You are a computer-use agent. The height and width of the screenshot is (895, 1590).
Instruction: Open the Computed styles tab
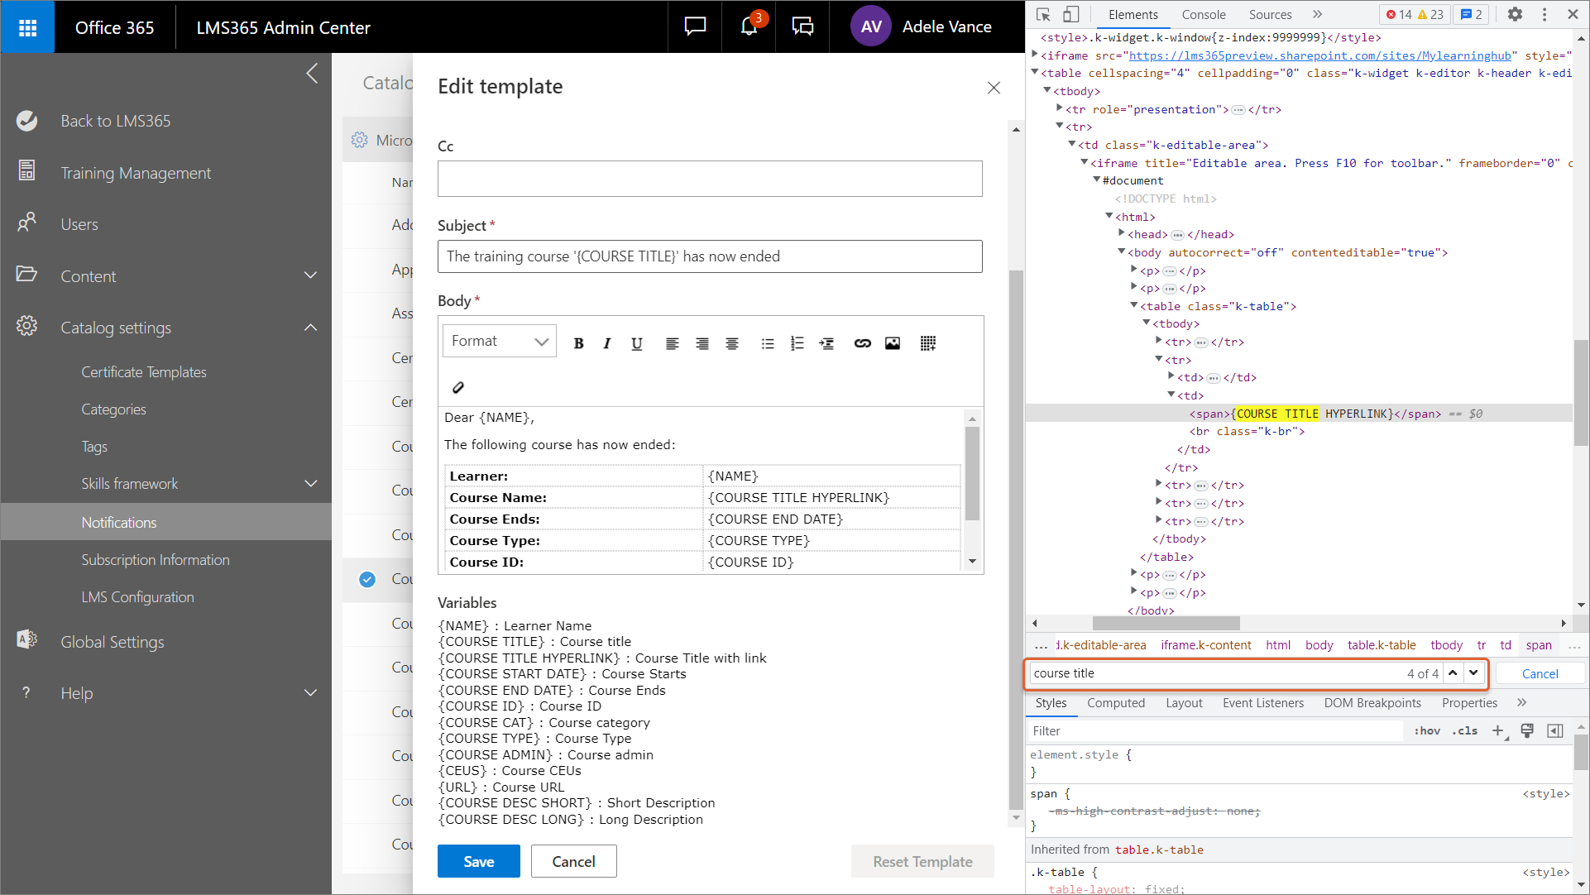1115,702
